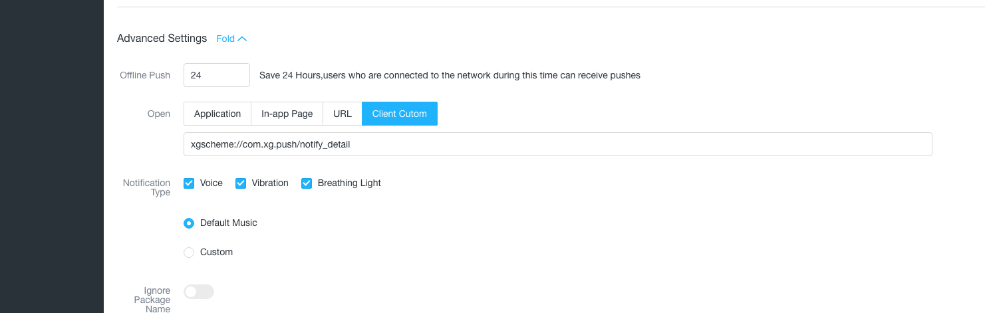Viewport: 985px width, 313px height.
Task: Click the Fold chevron arrow icon
Action: pos(242,39)
